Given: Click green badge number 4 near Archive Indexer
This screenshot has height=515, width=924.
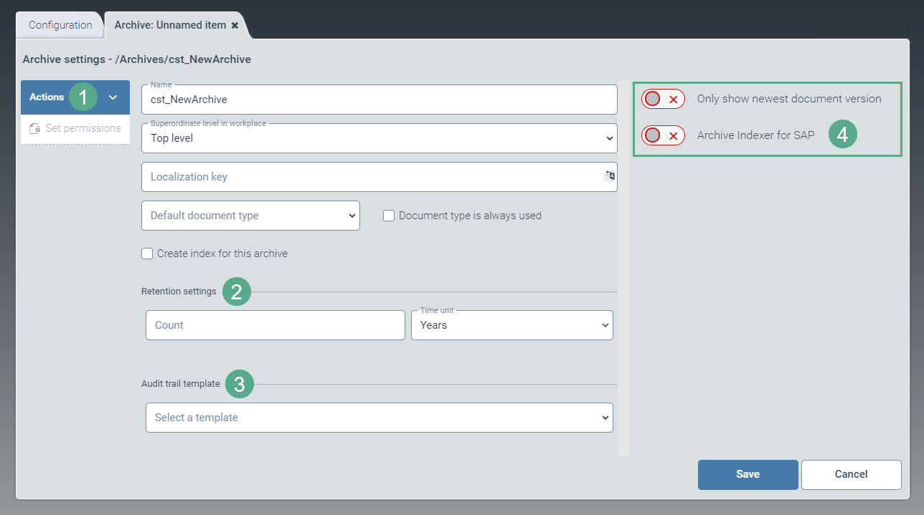Looking at the screenshot, I should (843, 135).
